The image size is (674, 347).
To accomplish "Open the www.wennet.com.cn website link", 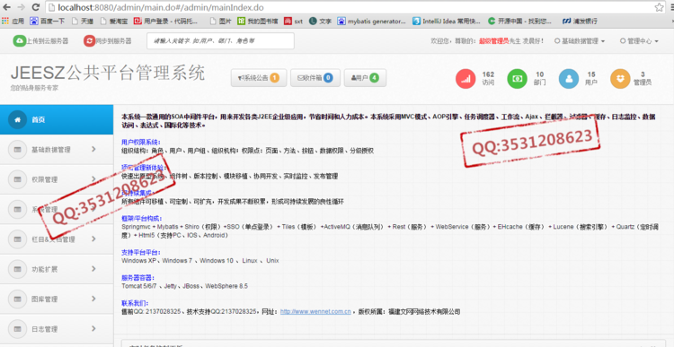I will click(315, 311).
